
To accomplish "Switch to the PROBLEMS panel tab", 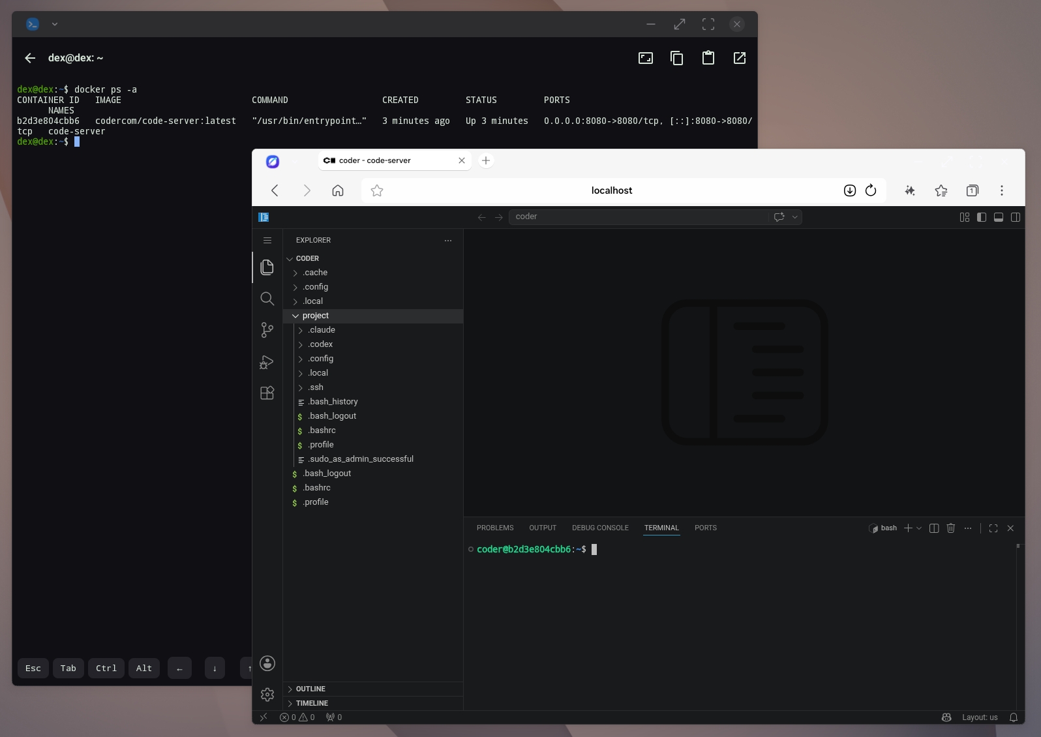I will (495, 528).
